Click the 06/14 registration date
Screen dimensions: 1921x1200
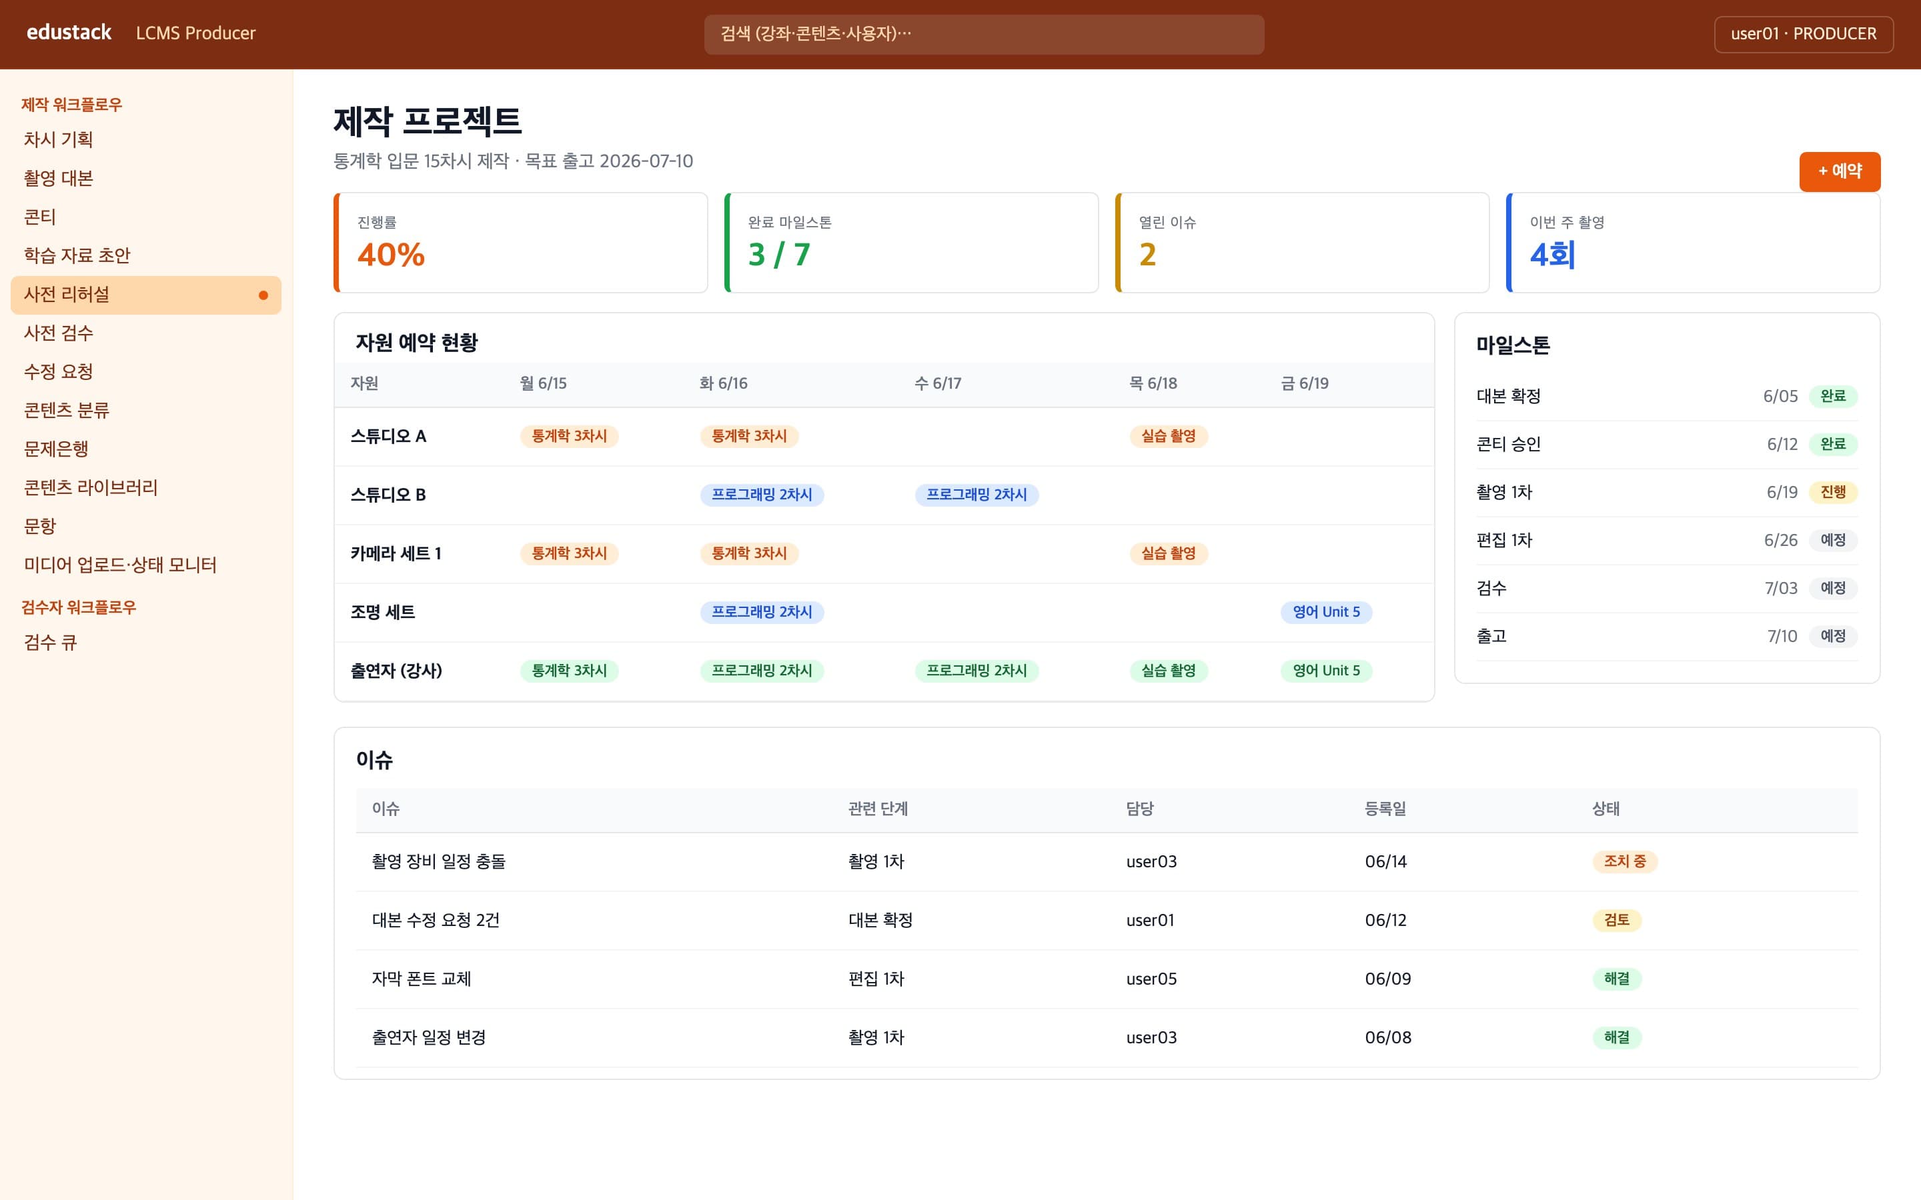[x=1385, y=862]
